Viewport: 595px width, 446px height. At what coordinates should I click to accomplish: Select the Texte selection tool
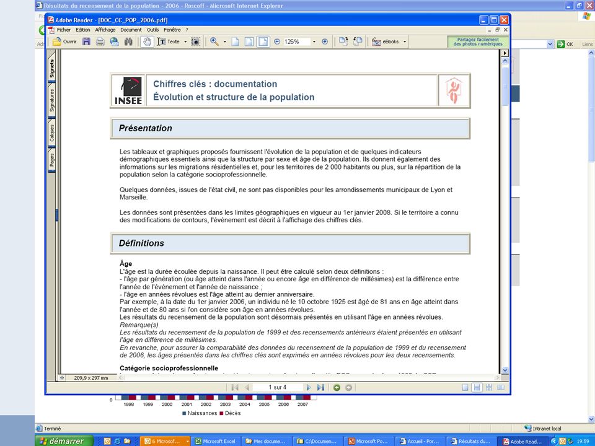tap(169, 42)
